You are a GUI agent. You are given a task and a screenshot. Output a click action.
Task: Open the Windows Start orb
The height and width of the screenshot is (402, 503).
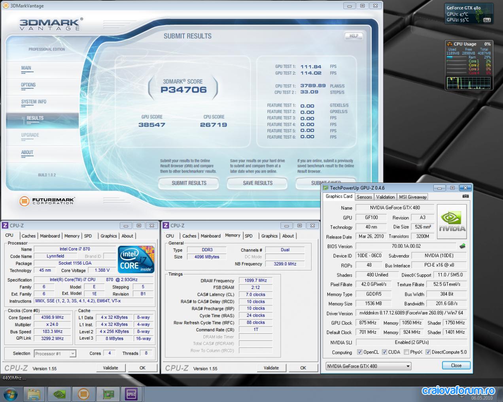coord(10,394)
